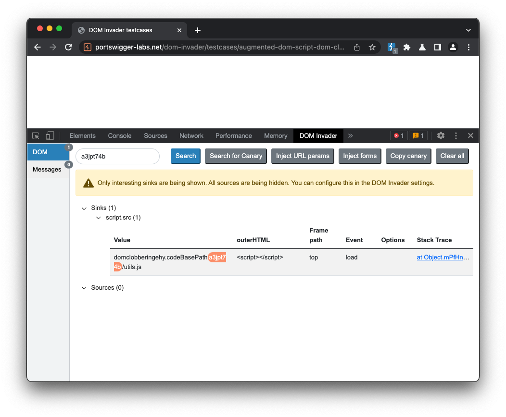Click the blue Search button
This screenshot has width=506, height=417.
click(186, 156)
